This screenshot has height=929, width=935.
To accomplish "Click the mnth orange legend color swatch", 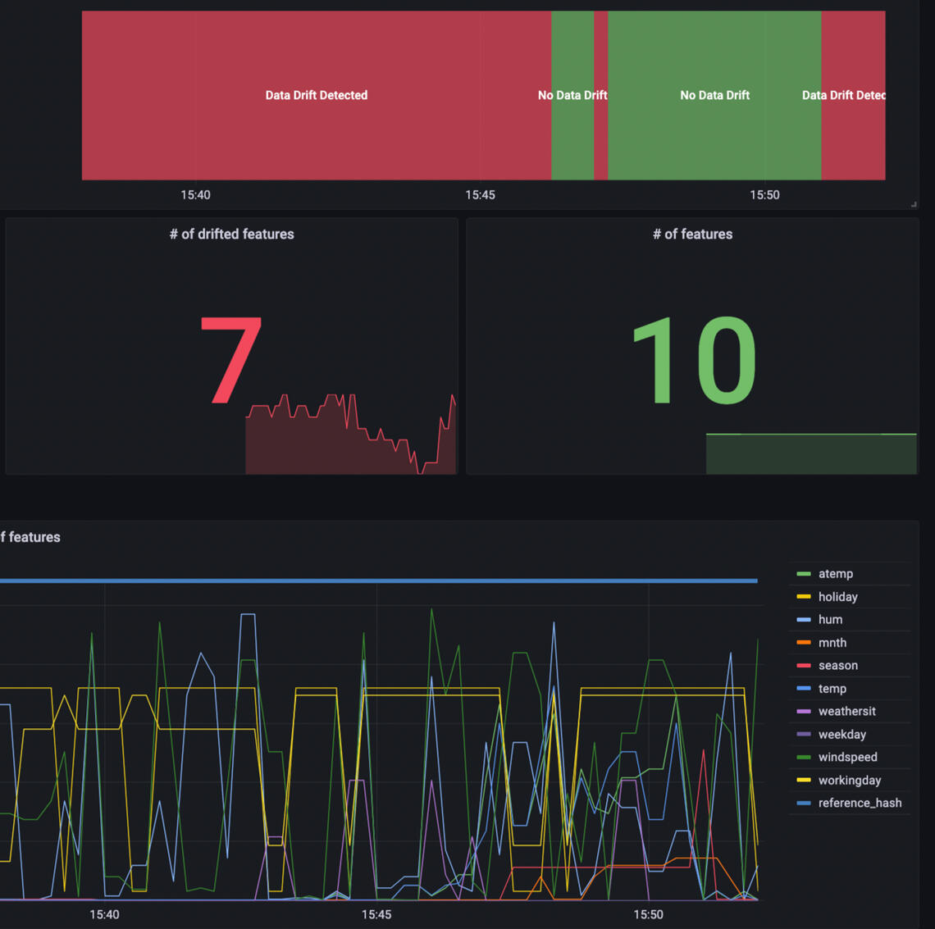I will (804, 643).
